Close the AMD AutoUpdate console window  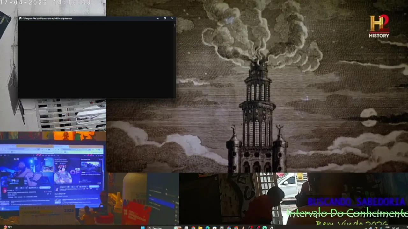(172, 18)
